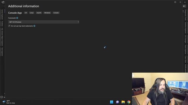The width and height of the screenshot is (188, 105).
Task: Toggle Do not use top-level statements checkbox
Action: click(9, 26)
